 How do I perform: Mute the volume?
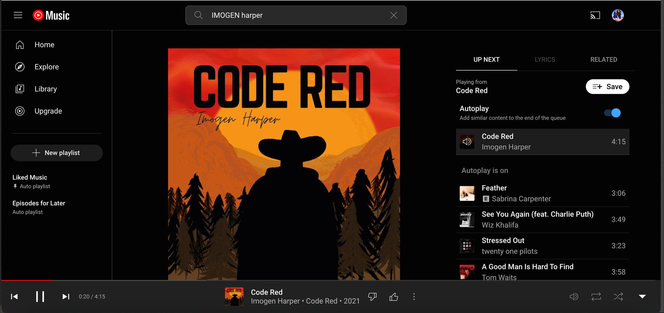click(x=574, y=297)
